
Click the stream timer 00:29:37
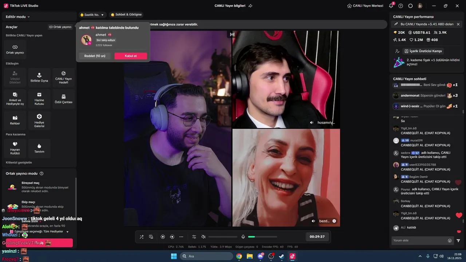coord(317,237)
